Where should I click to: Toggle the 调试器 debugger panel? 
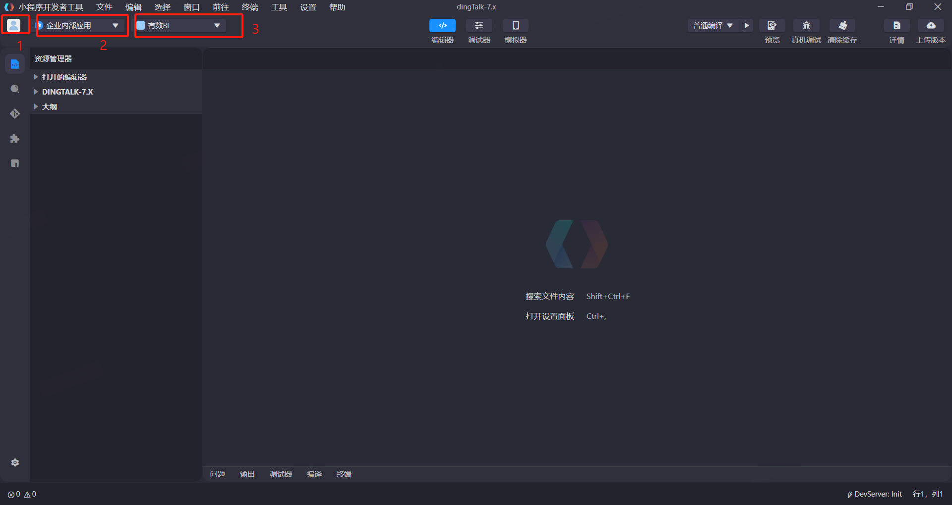[x=479, y=26]
